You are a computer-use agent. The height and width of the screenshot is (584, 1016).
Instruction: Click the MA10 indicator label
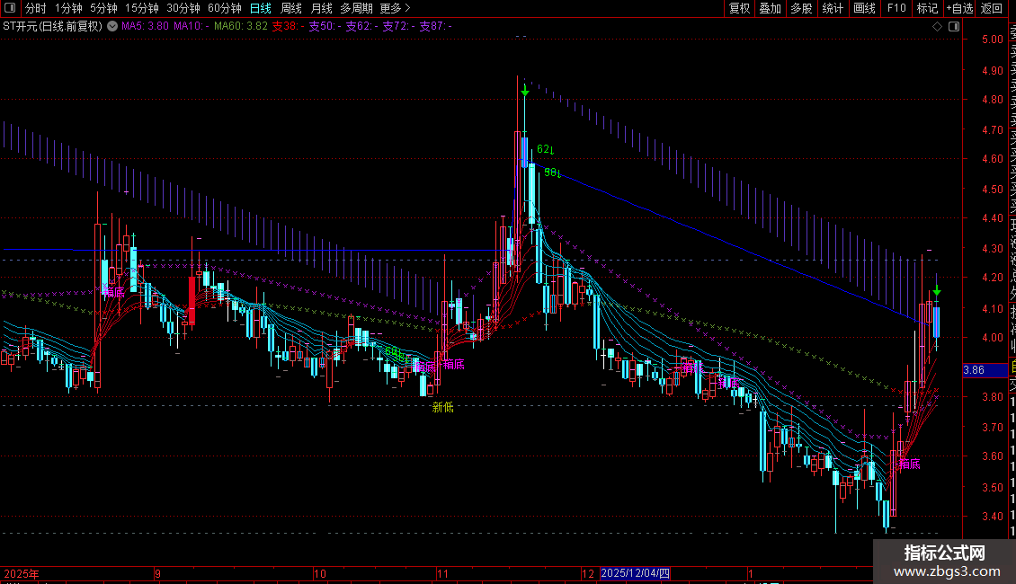point(192,27)
